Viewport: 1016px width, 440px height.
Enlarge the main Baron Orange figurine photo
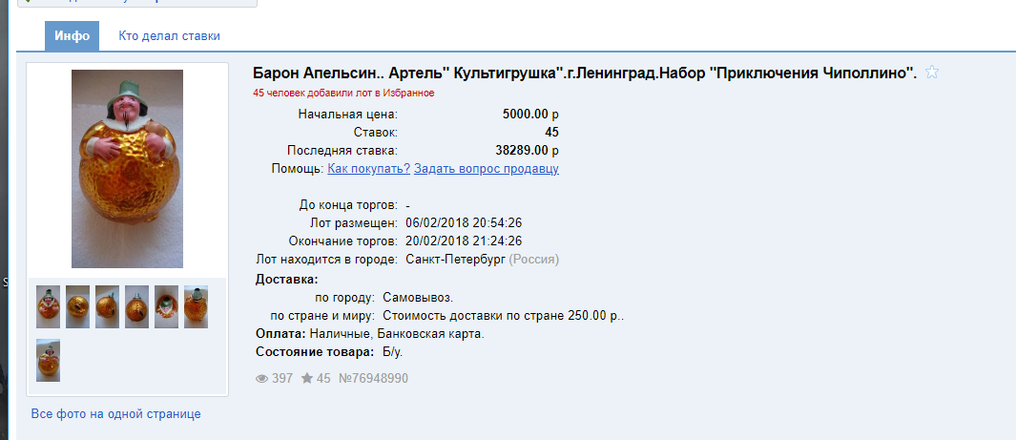pos(127,169)
